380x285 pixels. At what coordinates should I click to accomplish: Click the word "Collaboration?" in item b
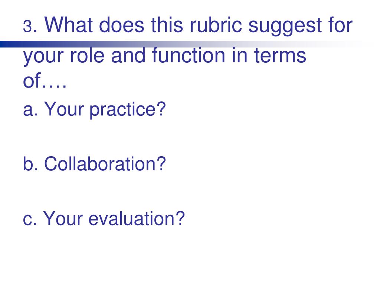(105, 164)
